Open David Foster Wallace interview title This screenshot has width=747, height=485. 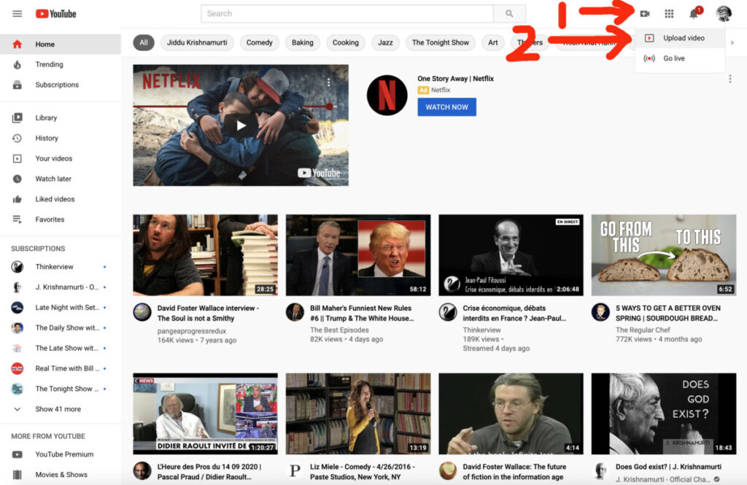(208, 314)
